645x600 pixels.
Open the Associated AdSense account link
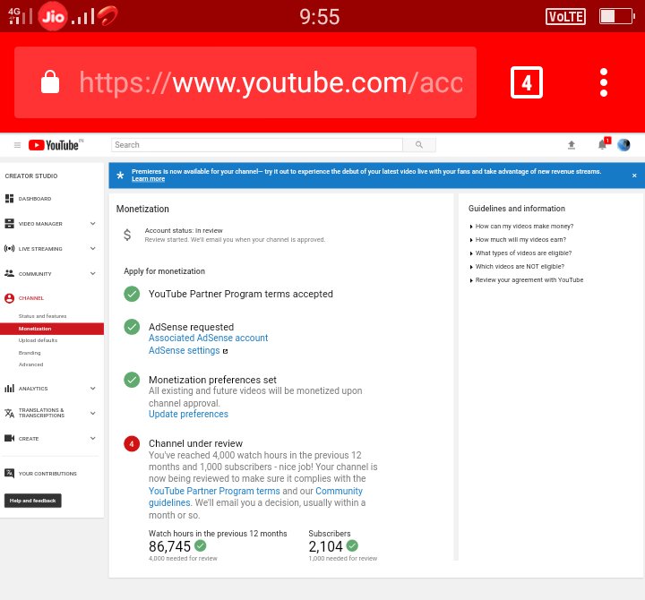[x=208, y=338]
